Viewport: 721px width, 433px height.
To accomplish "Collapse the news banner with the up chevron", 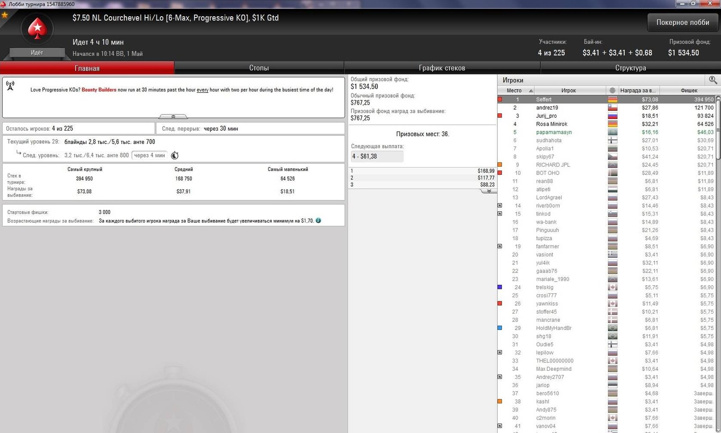I will 173,117.
